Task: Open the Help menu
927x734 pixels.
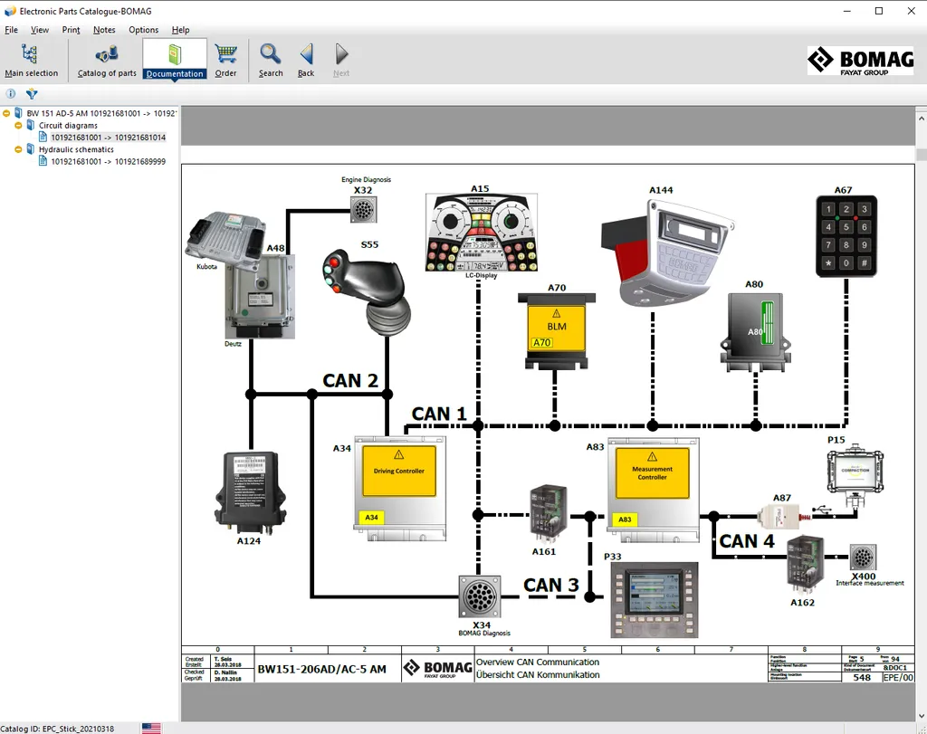Action: (180, 30)
